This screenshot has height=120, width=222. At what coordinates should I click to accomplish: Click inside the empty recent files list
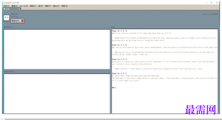point(57,49)
